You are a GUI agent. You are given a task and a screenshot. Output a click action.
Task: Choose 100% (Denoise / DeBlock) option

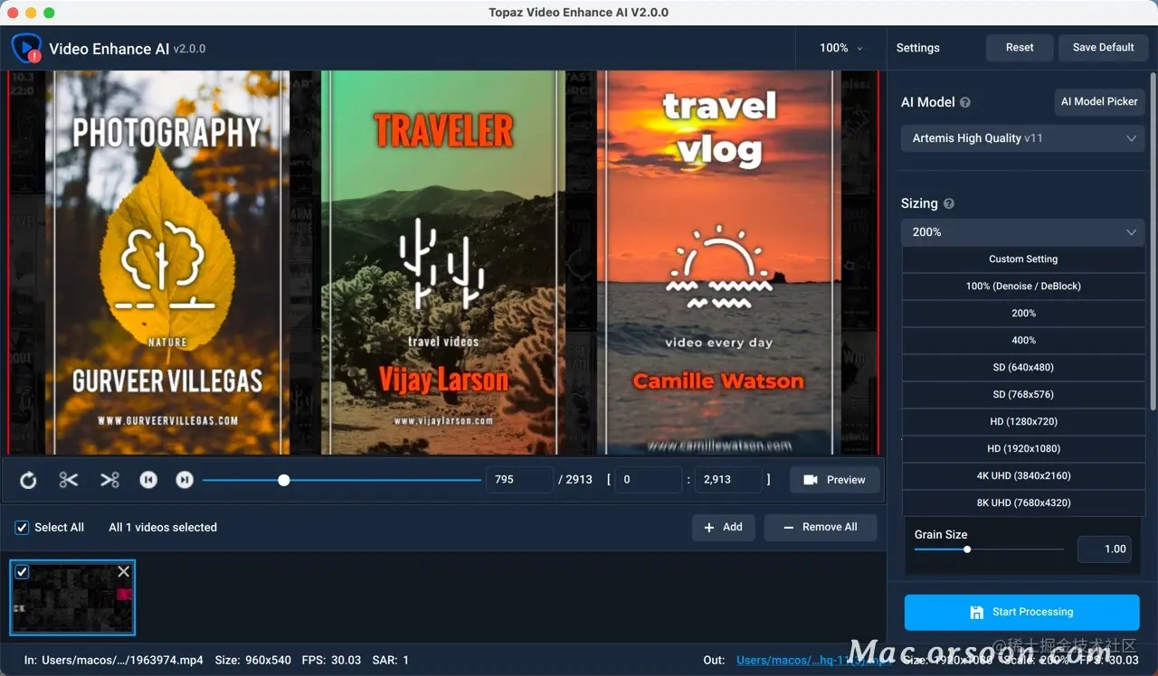1023,286
